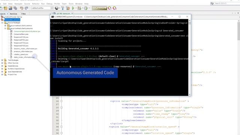
Task: Select the Generated_consumer project node
Action: (x=12, y=20)
